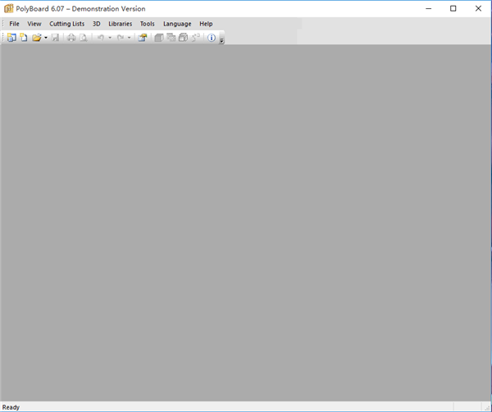The width and height of the screenshot is (492, 412).
Task: Click the Print icon in toolbar
Action: click(71, 38)
